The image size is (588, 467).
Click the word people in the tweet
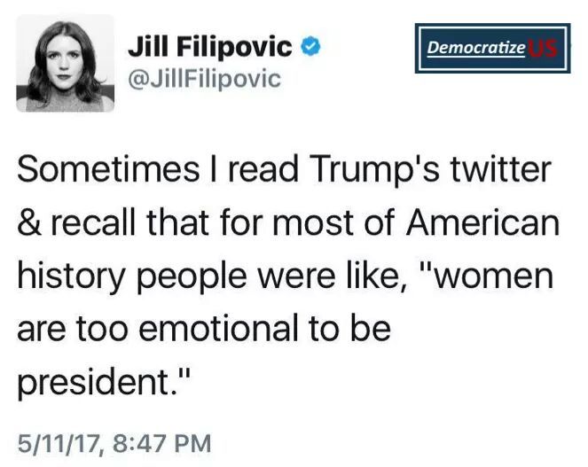[x=193, y=277]
